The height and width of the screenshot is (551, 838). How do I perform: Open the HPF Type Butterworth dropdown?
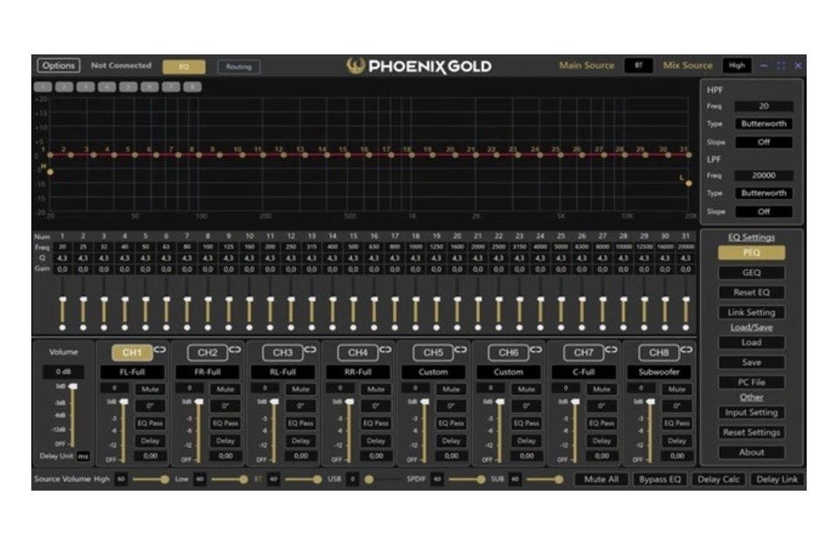(764, 124)
